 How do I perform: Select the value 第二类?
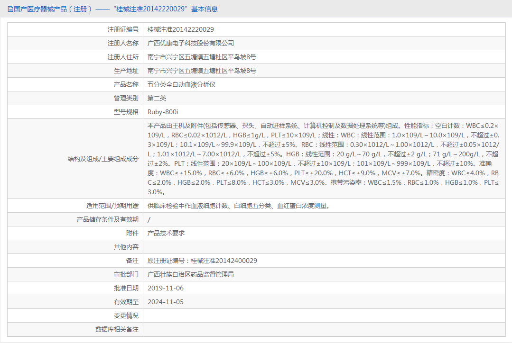pos(157,98)
